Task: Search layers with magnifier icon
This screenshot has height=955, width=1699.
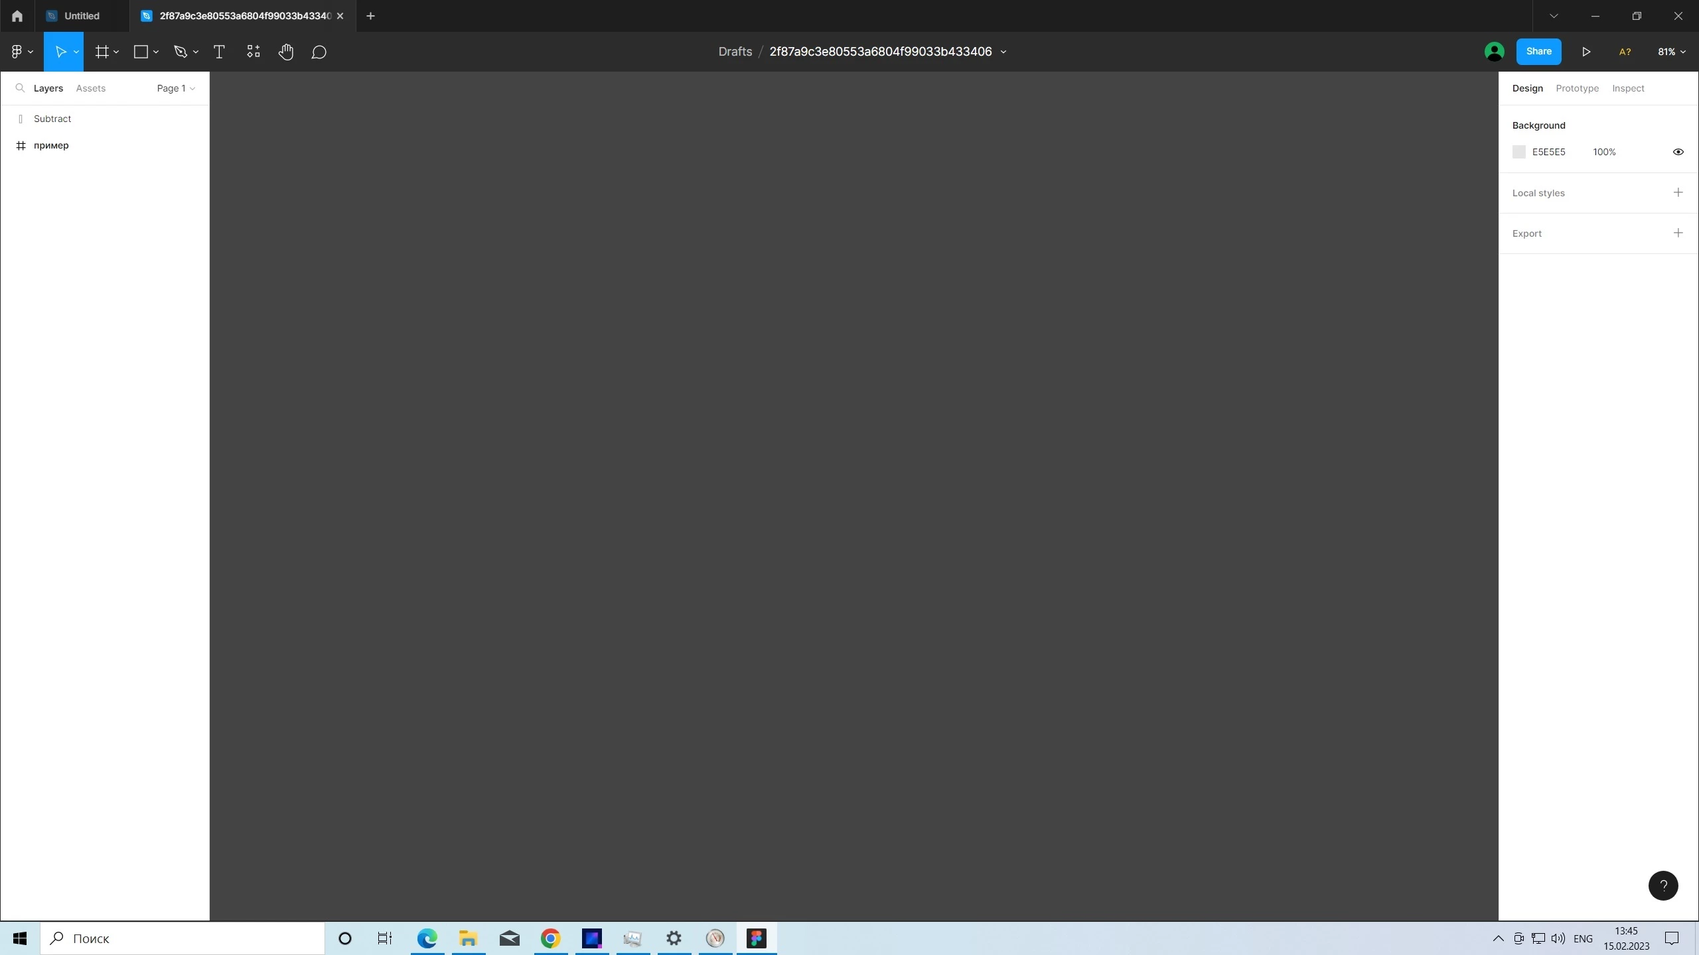Action: pos(20,88)
